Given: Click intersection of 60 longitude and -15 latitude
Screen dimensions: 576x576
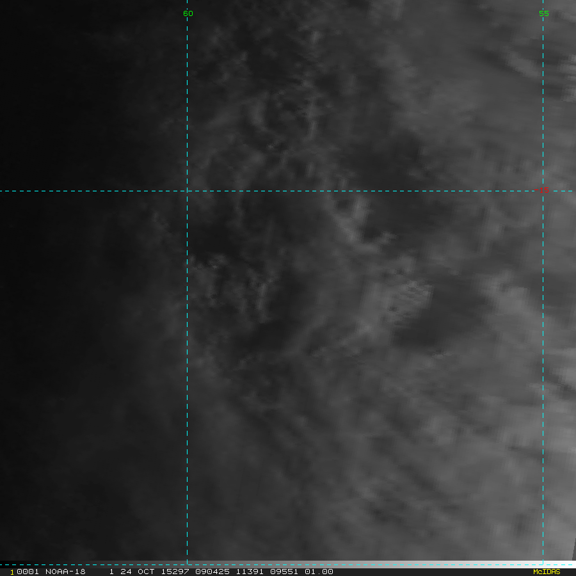Looking at the screenshot, I should point(188,191).
